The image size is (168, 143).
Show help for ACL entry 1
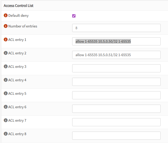(x=6, y=40)
